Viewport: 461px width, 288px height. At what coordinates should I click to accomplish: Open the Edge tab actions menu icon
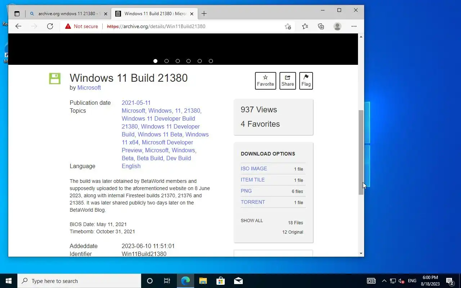(x=17, y=14)
